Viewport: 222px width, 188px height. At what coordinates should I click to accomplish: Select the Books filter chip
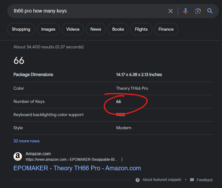118,29
